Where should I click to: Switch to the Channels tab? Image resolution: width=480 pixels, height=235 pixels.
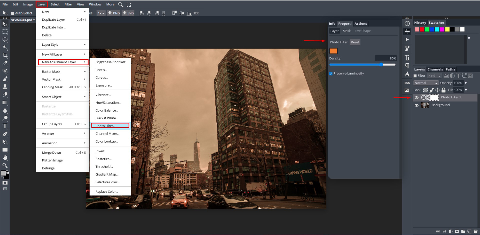(x=435, y=69)
